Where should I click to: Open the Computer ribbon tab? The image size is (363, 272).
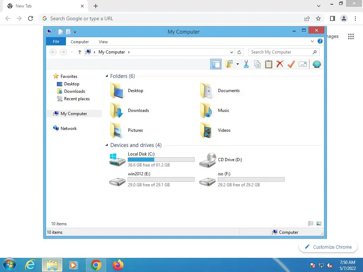[80, 42]
